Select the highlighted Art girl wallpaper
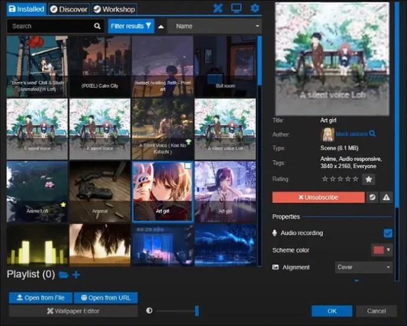407x326 pixels. pos(162,192)
